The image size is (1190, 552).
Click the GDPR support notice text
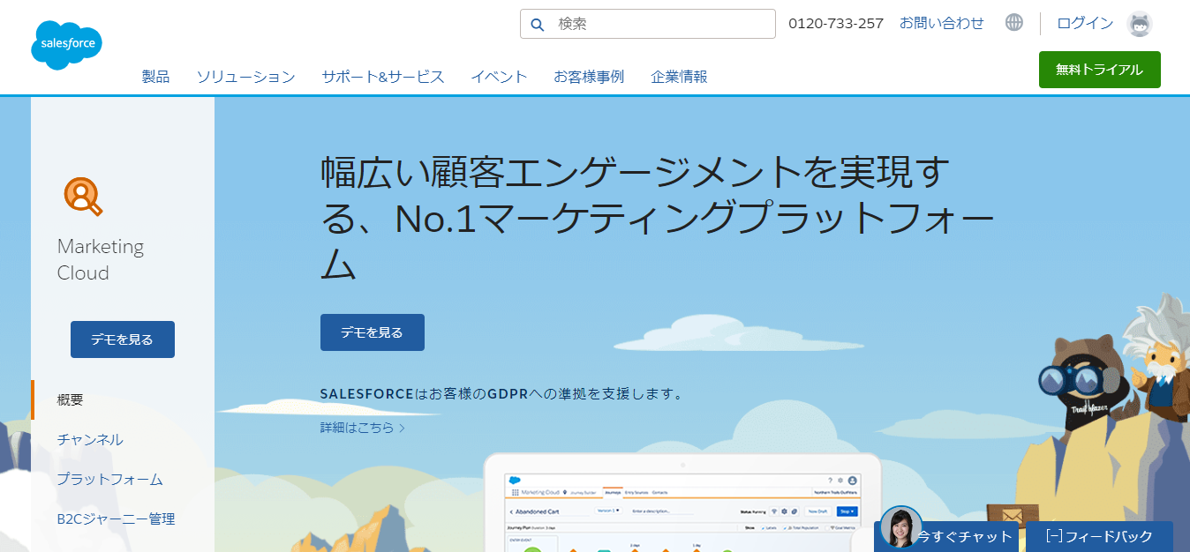tap(502, 393)
